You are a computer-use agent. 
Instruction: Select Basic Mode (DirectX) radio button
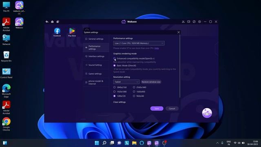(114, 65)
